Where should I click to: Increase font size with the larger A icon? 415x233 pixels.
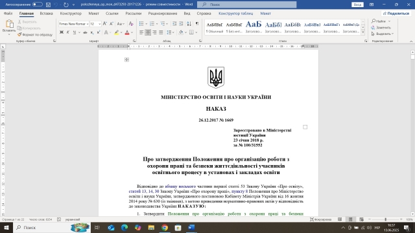point(105,24)
